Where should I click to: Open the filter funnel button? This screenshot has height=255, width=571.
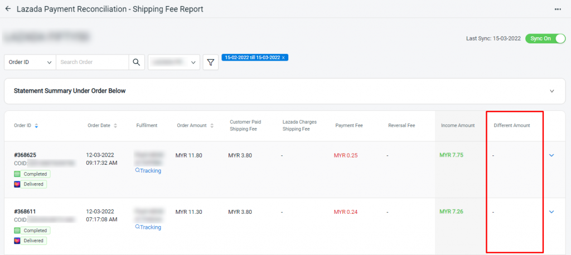pyautogui.click(x=210, y=62)
